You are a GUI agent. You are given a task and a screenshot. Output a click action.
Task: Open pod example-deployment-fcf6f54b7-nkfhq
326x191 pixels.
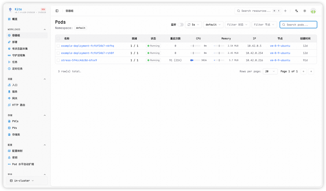click(x=88, y=46)
